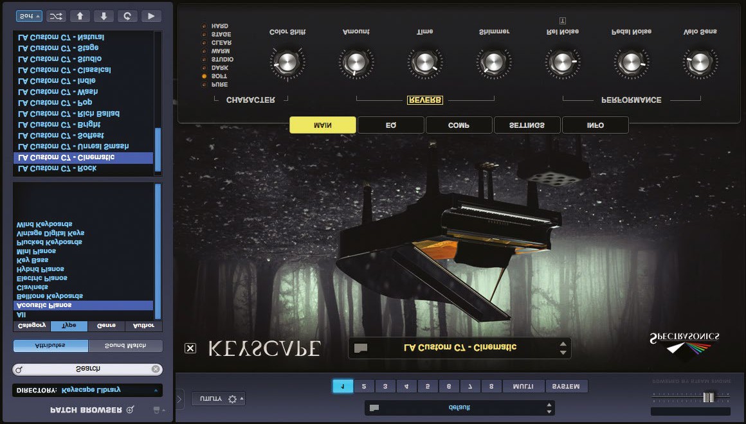Click the category list scrollbar
This screenshot has width=746, height=424.
click(158, 251)
